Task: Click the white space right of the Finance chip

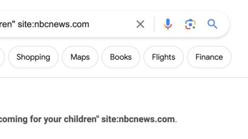Action: point(239,57)
